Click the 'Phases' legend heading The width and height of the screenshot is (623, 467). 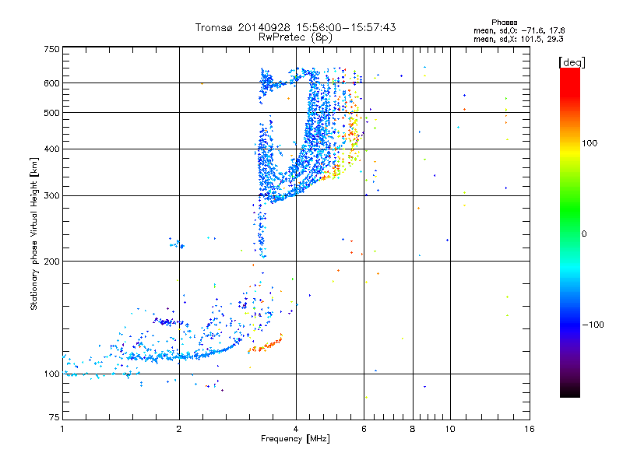(504, 23)
